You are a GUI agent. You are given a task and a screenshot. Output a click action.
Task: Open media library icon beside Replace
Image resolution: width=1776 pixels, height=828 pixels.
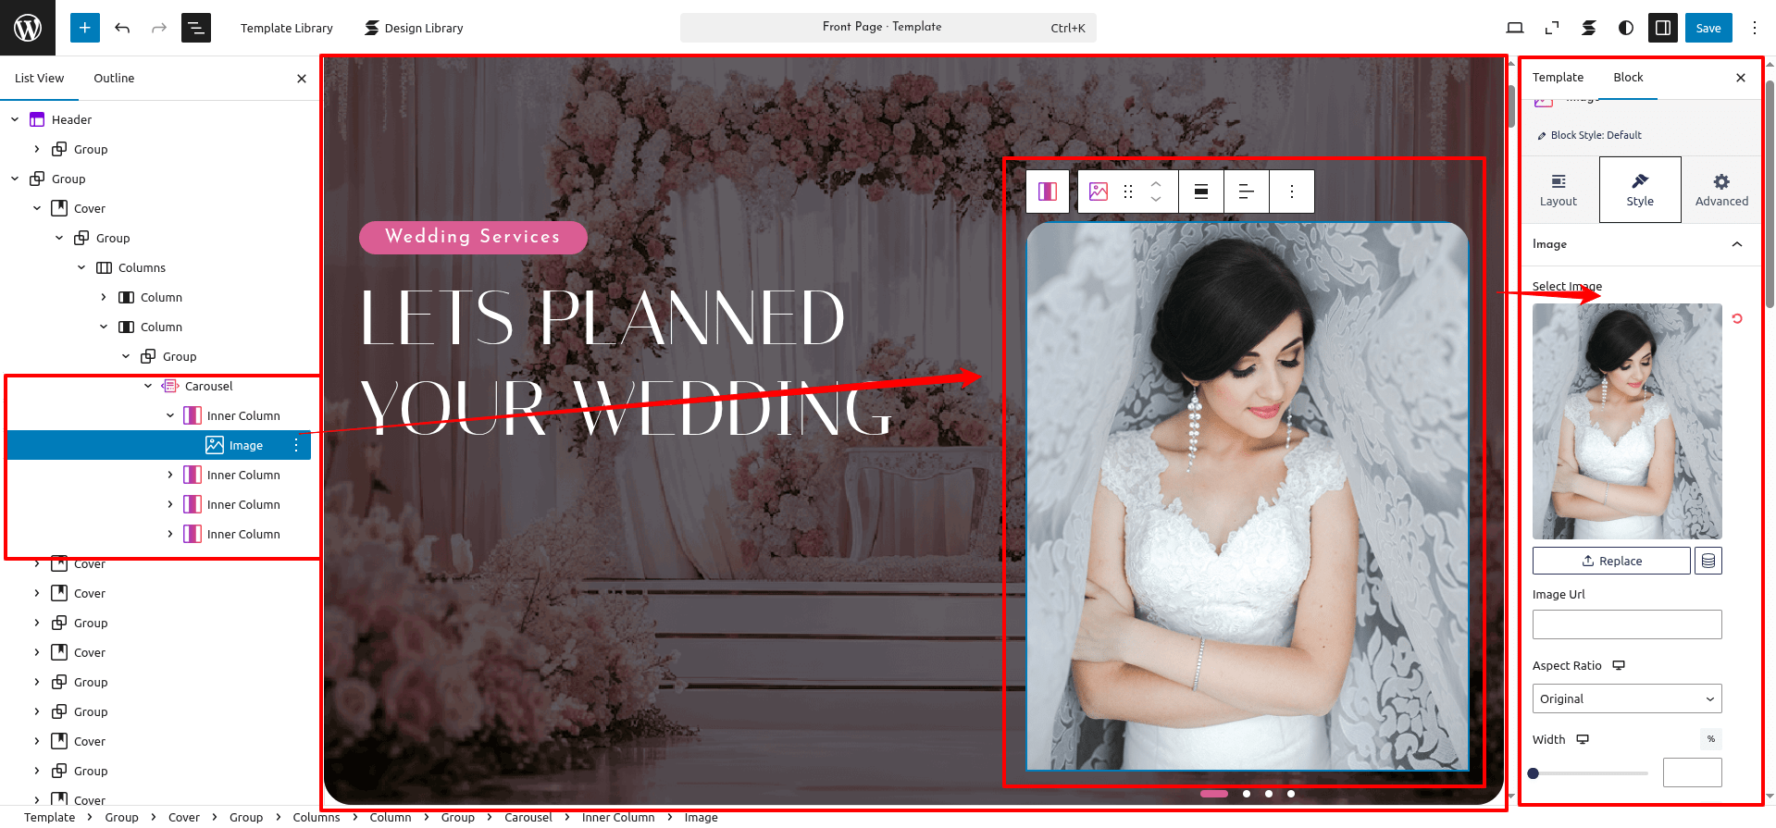tap(1708, 561)
